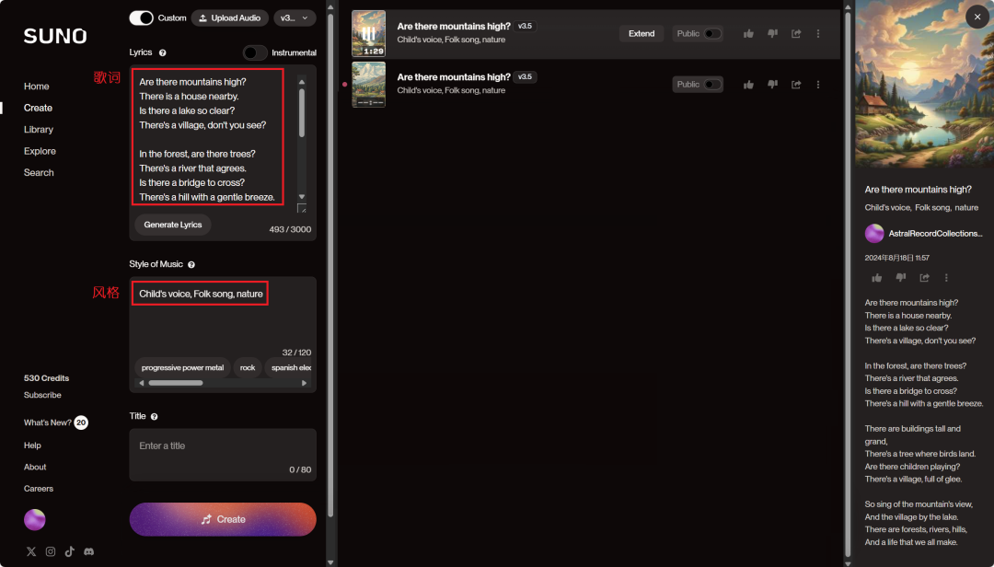Open Library in sidebar

point(39,130)
